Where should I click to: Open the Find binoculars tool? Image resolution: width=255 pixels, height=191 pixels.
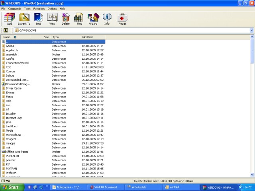pyautogui.click(x=79, y=19)
